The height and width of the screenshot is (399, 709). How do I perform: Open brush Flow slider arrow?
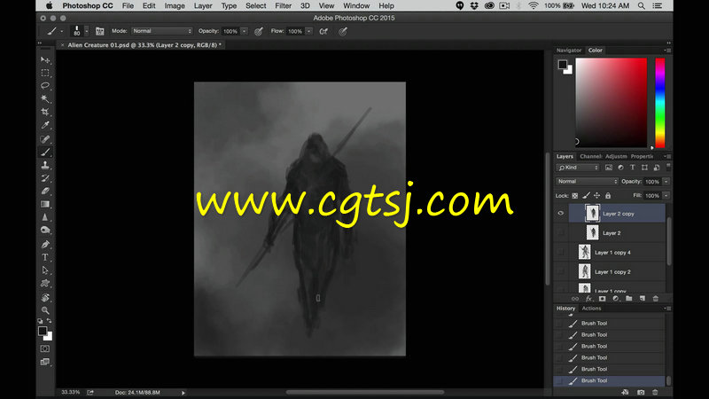click(x=308, y=31)
